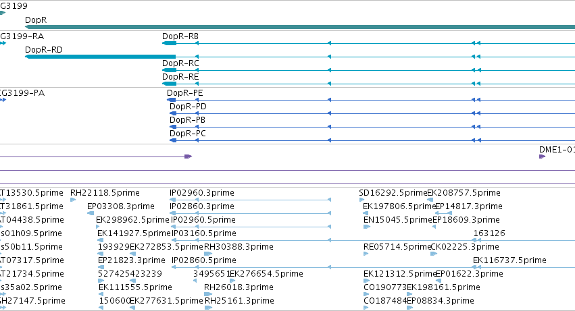Click the DopR-RE transcript label
Image resolution: width=575 pixels, height=311 pixels.
(x=180, y=77)
